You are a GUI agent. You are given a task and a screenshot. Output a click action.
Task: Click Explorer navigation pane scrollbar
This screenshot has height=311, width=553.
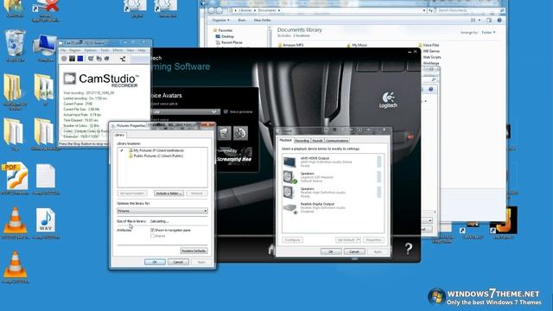270,37
